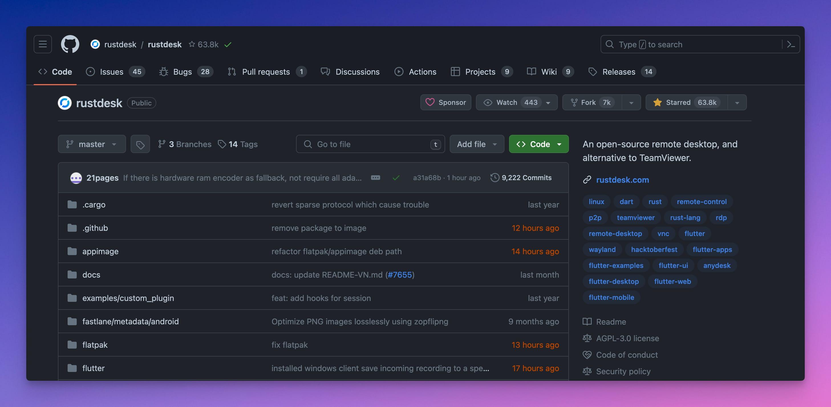831x407 pixels.
Task: Open the green Code dropdown
Action: (539, 144)
